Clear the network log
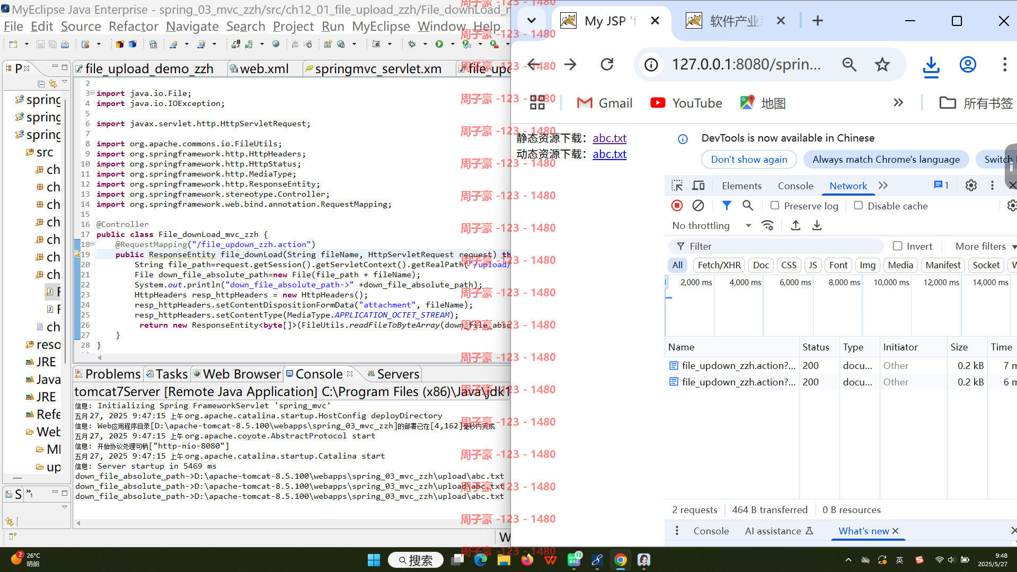 698,206
